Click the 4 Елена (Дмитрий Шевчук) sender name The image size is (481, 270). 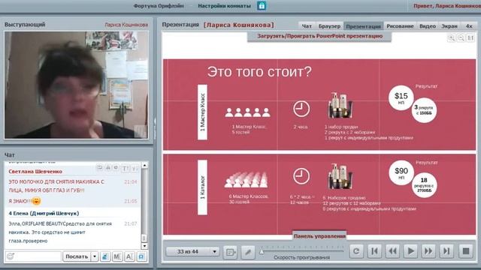click(44, 213)
